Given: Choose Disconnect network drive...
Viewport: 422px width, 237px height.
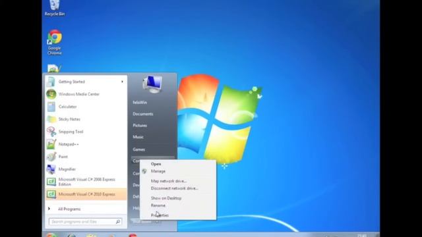Looking at the screenshot, I should click(x=178, y=188).
